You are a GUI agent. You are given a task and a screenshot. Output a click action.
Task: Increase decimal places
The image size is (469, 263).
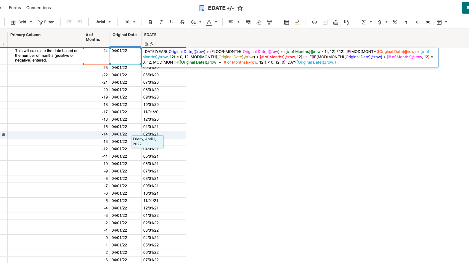[428, 22]
